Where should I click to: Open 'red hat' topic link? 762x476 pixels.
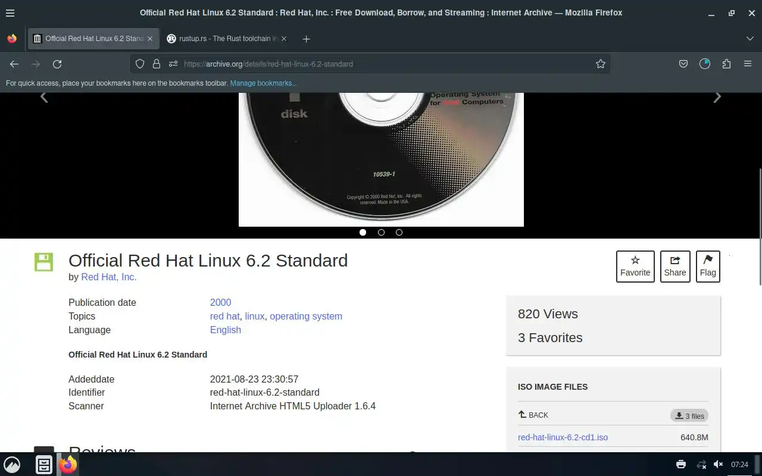[225, 316]
